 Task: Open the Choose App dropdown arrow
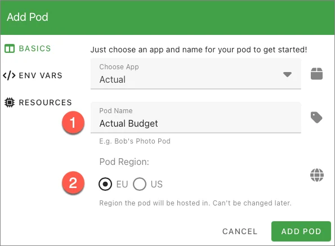[287, 74]
